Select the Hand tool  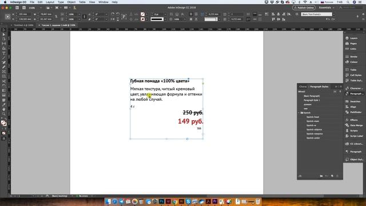(4, 109)
